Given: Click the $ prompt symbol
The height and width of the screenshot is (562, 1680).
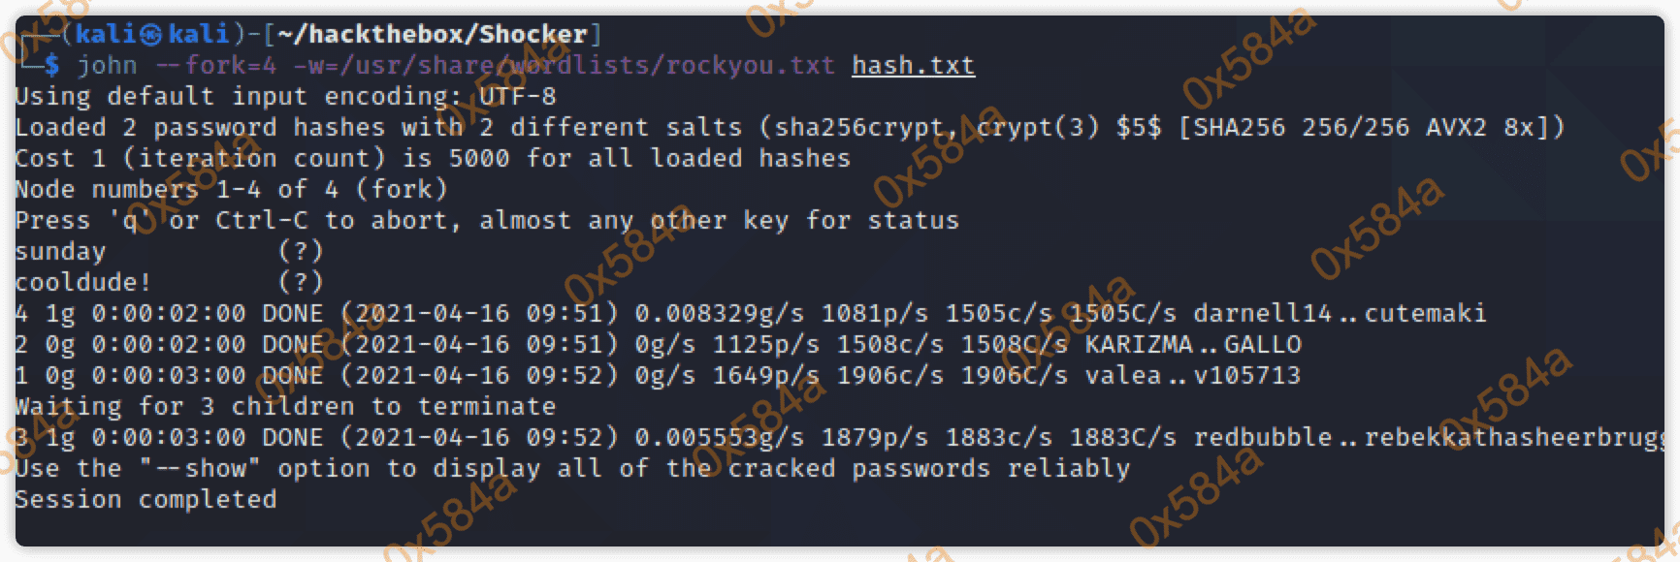Looking at the screenshot, I should tap(51, 66).
